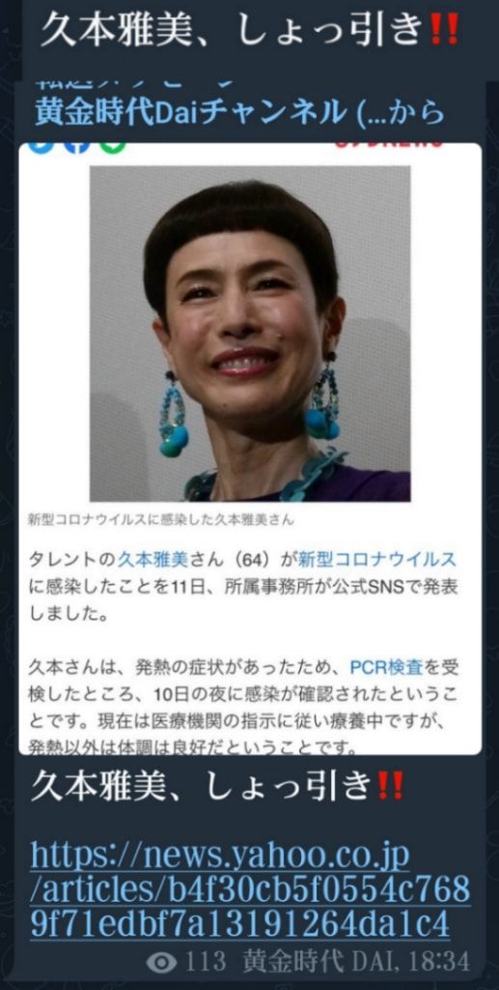The image size is (499, 990).
Task: Click the red exclamation emoji in top header
Action: [x=446, y=31]
